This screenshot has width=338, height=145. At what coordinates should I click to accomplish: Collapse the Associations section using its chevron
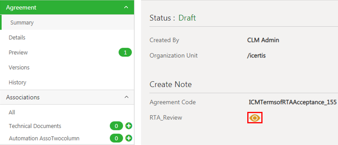click(126, 97)
